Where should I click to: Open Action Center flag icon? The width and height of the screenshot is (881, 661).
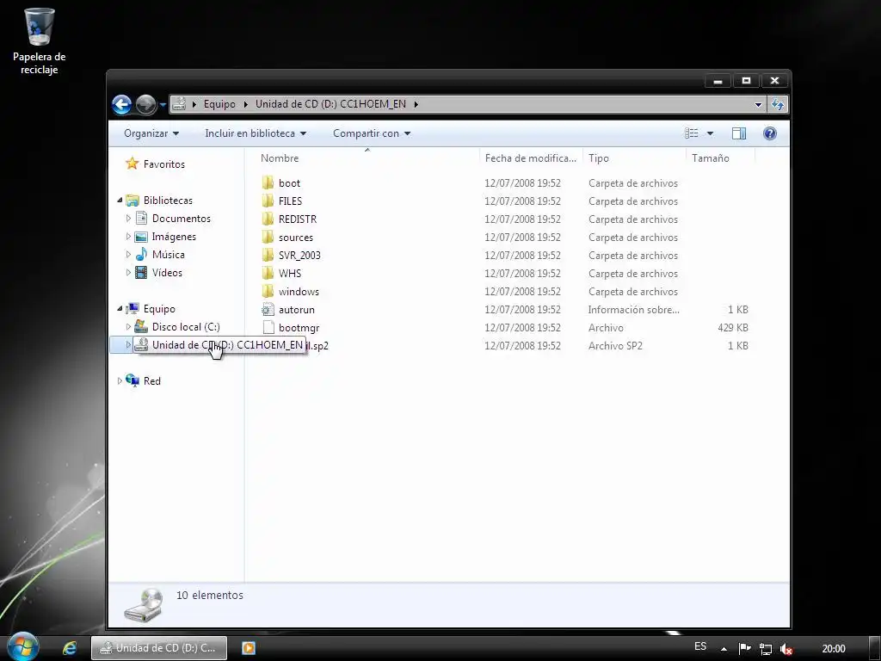(744, 648)
